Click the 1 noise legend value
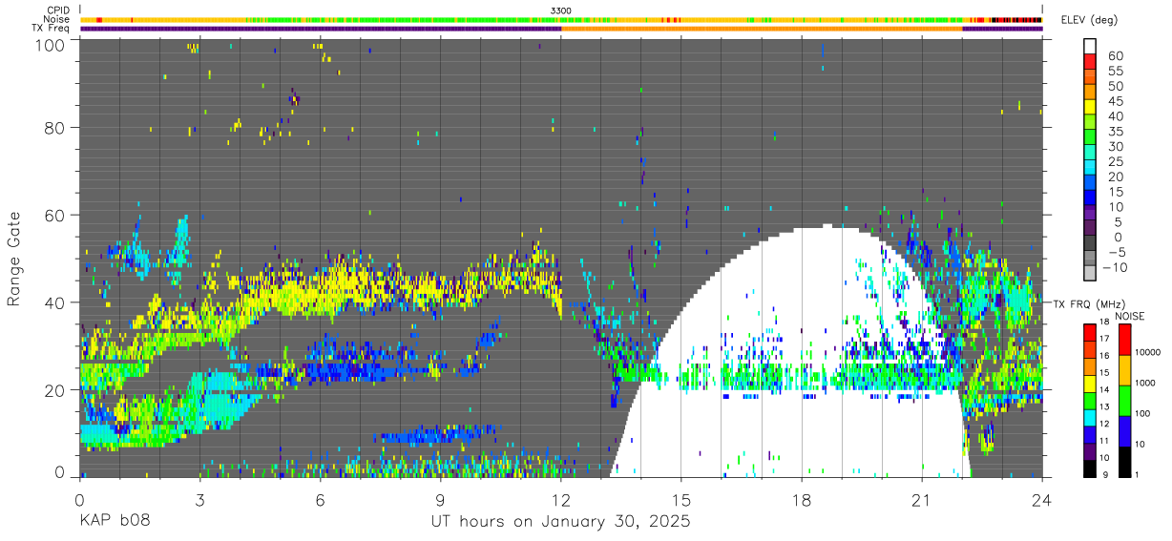The image size is (1172, 541). (x=1139, y=474)
